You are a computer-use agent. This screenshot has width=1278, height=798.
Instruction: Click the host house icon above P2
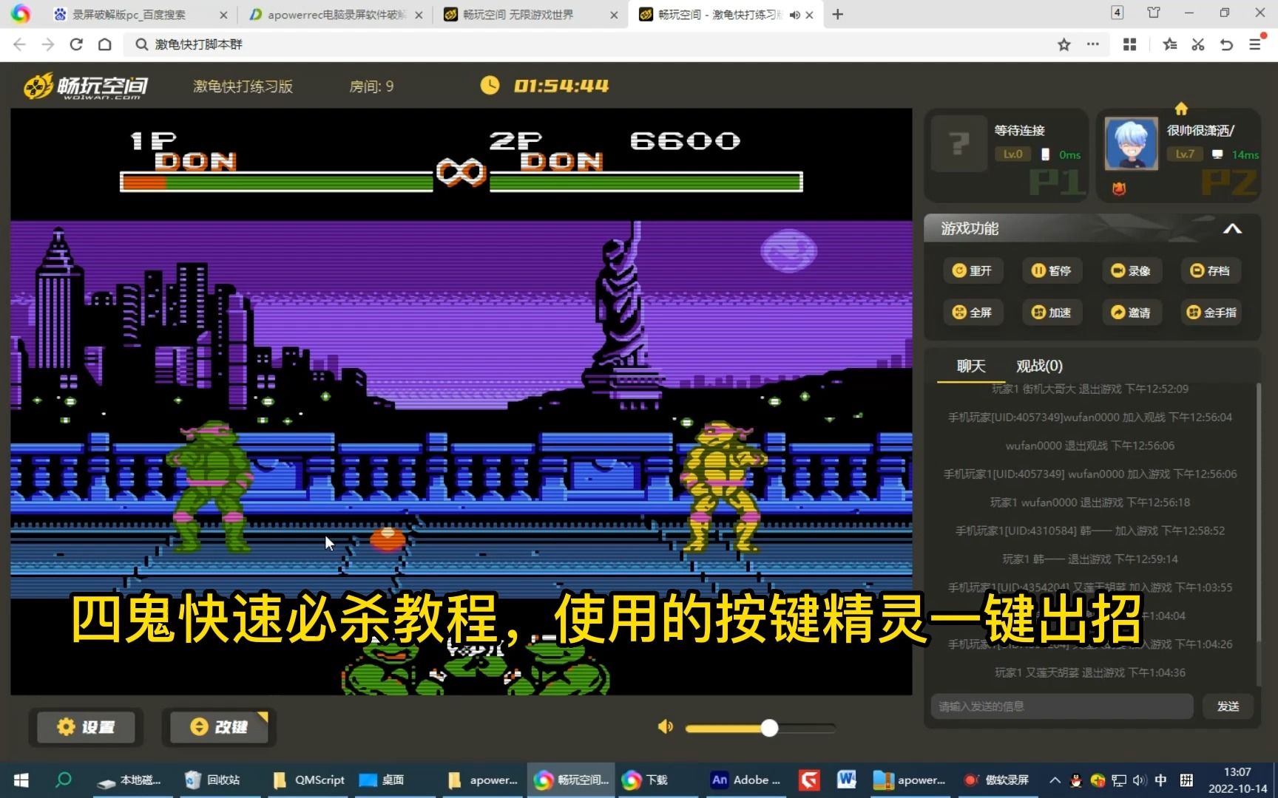click(1181, 109)
